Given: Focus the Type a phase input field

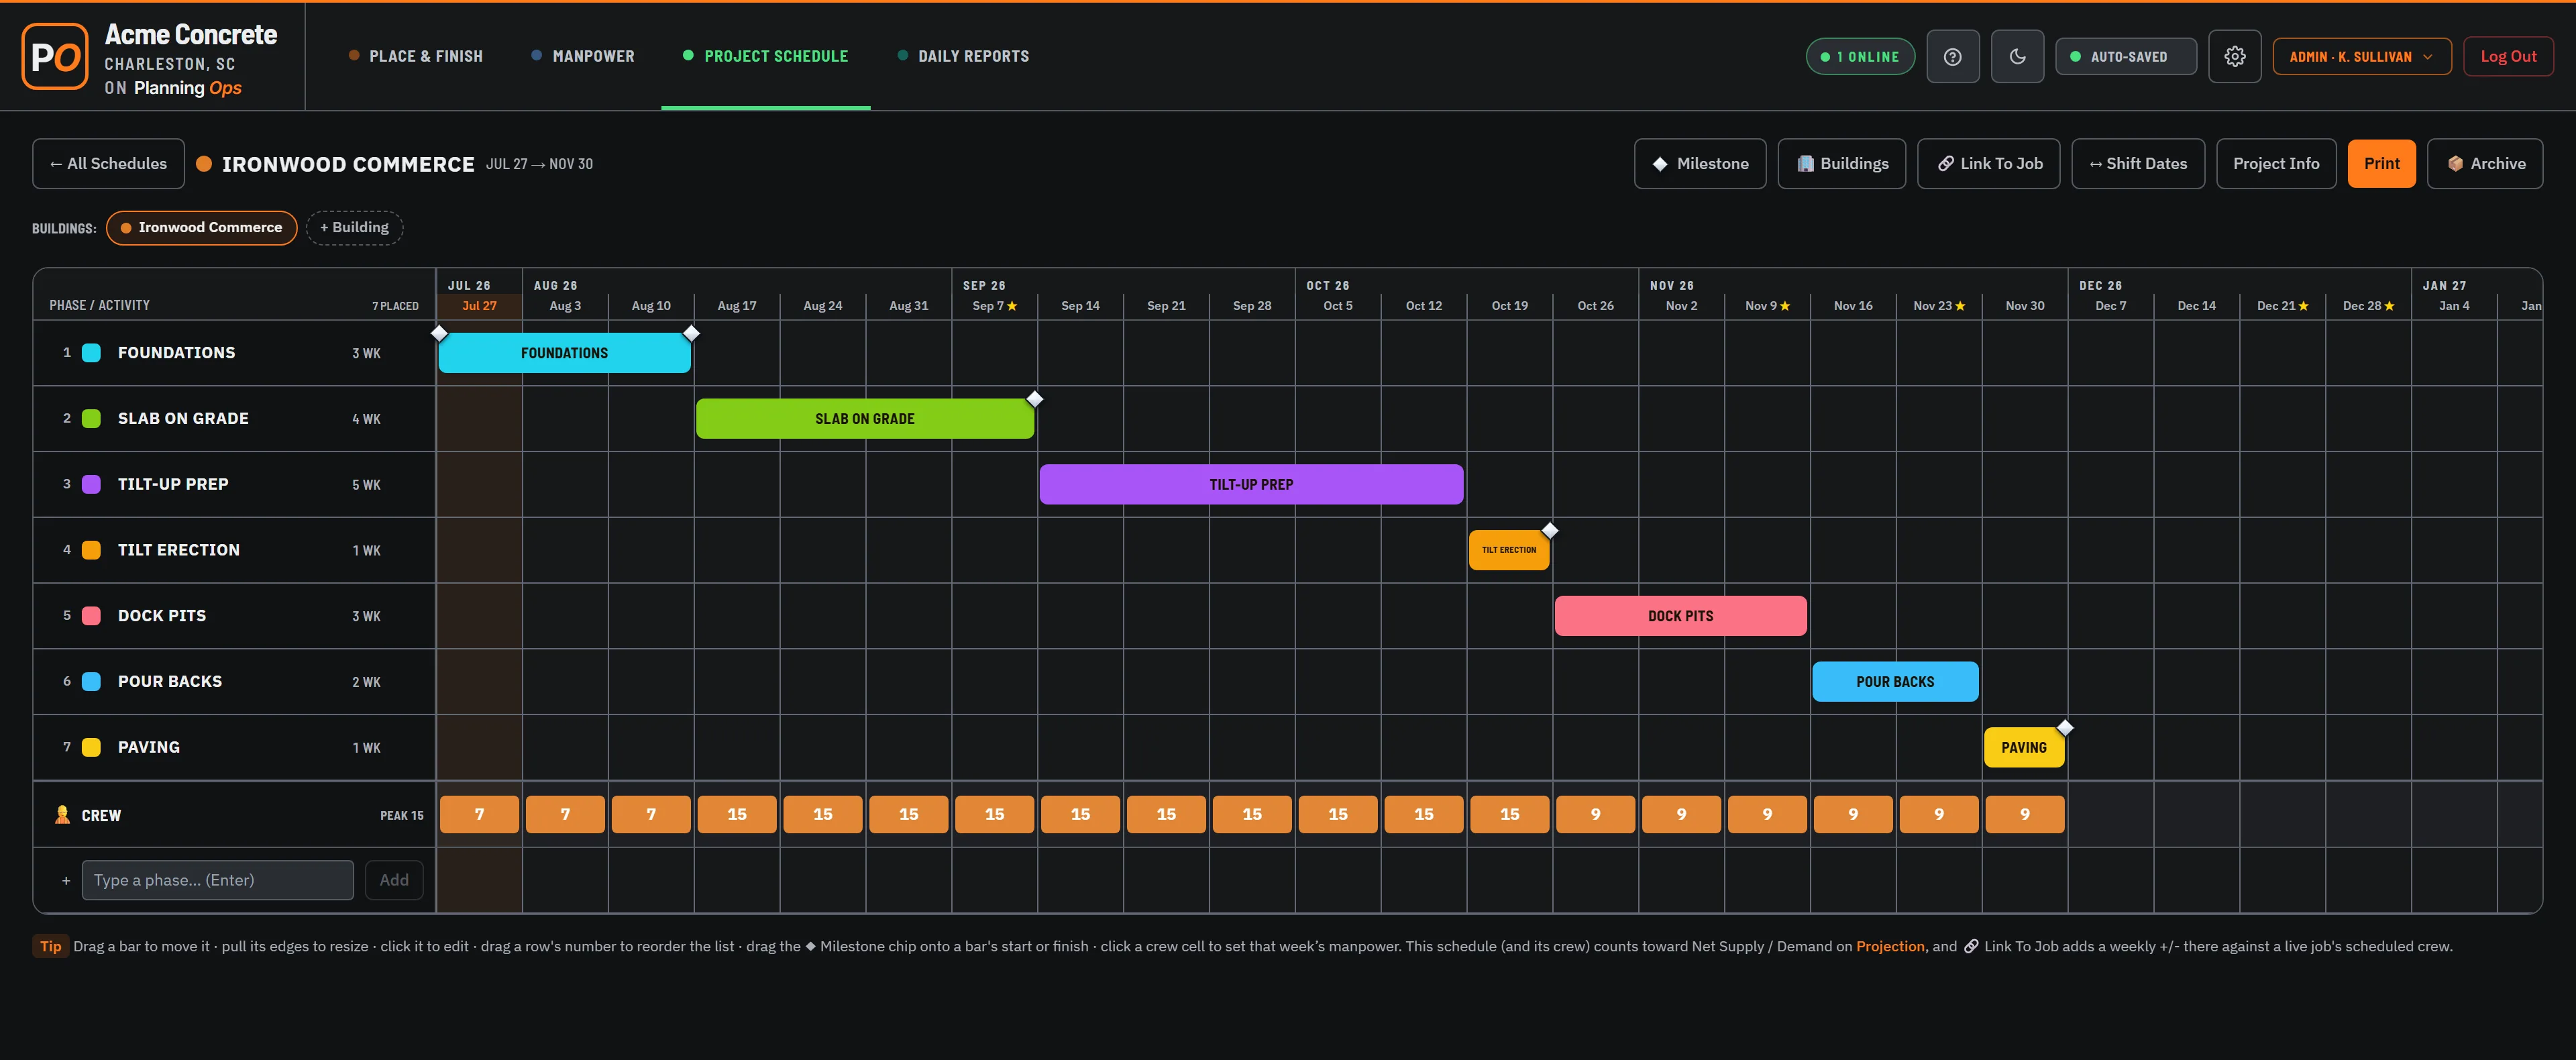Looking at the screenshot, I should [218, 881].
